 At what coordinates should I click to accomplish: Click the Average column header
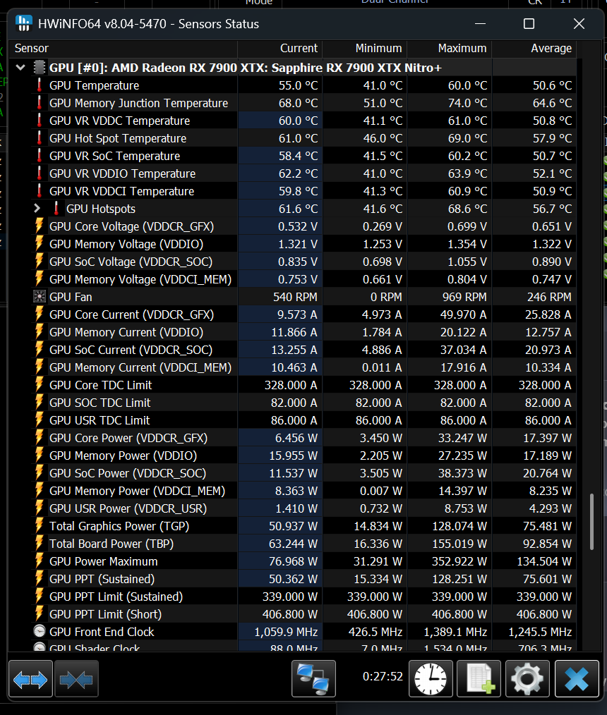pyautogui.click(x=534, y=49)
